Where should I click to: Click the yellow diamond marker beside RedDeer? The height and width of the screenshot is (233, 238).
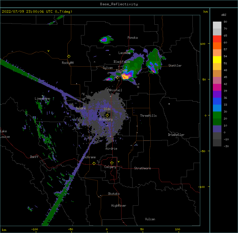(118, 78)
